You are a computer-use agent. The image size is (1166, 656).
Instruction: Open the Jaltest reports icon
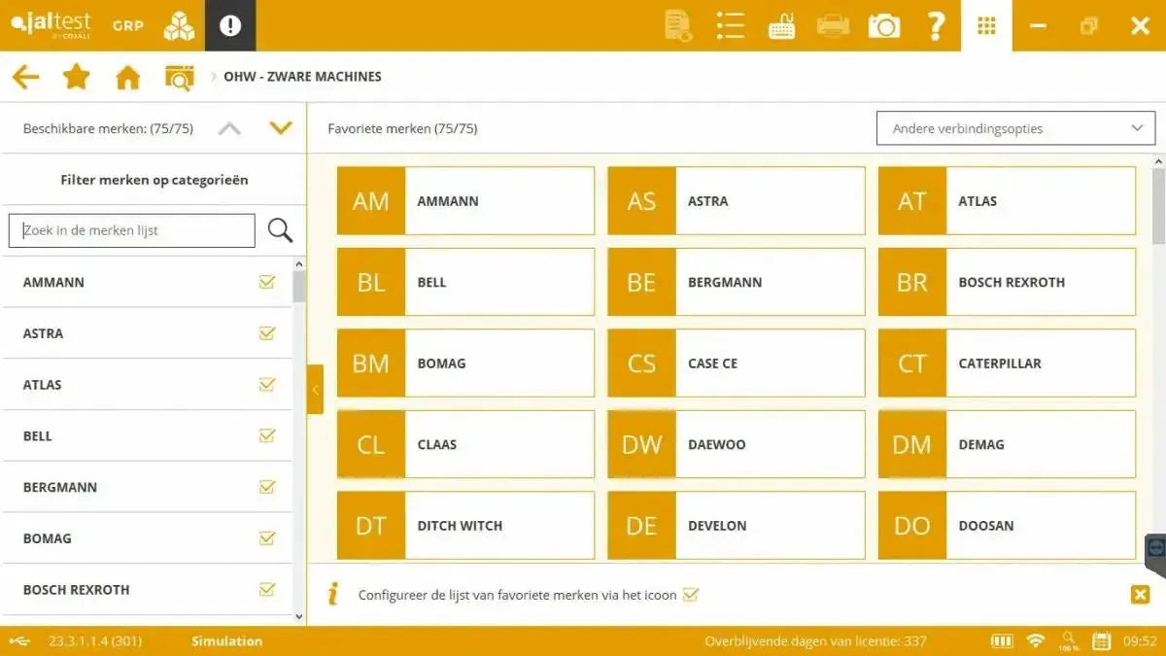pos(677,25)
